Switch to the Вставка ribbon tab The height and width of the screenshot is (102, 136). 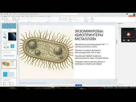(8, 16)
